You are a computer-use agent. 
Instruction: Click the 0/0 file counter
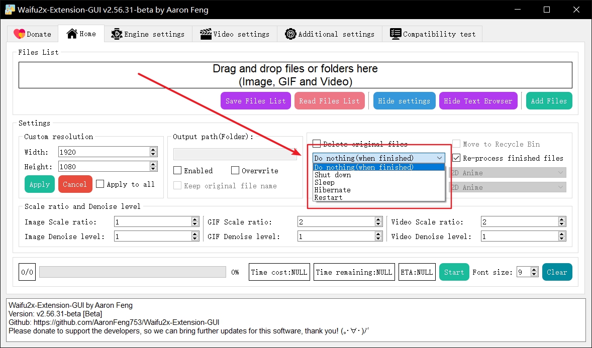(x=27, y=272)
